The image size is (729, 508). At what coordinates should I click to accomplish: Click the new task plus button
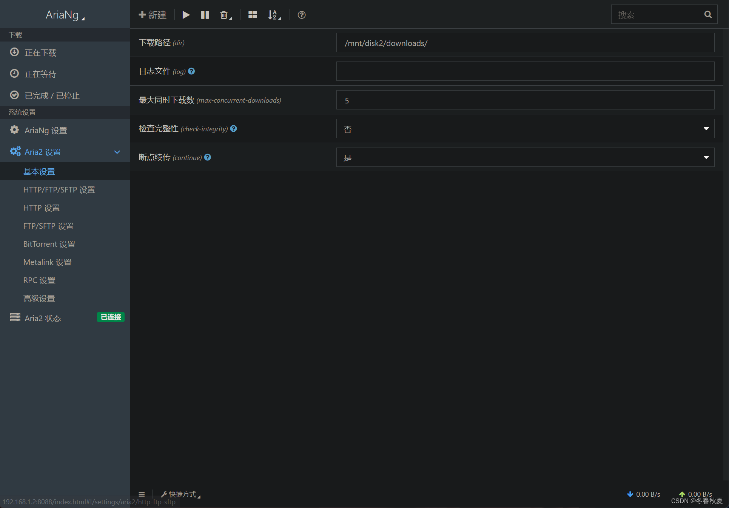153,15
